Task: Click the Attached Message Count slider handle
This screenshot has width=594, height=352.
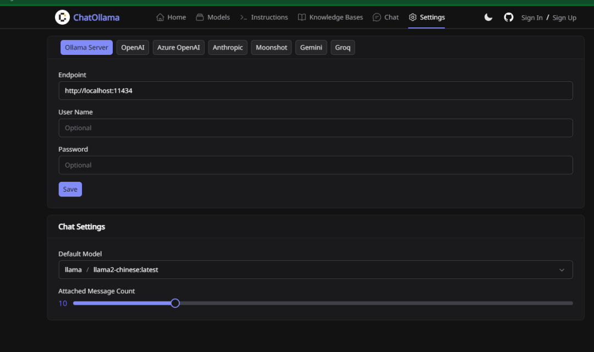Action: [x=175, y=303]
